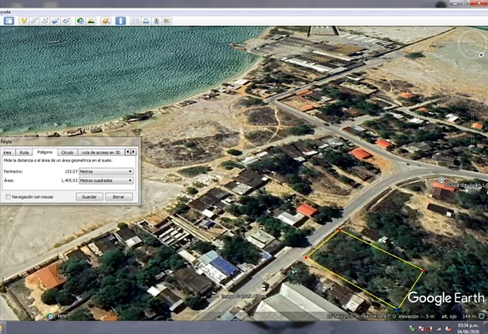Click the Add Image Overlay icon
This screenshot has height=334, width=488.
[55, 21]
